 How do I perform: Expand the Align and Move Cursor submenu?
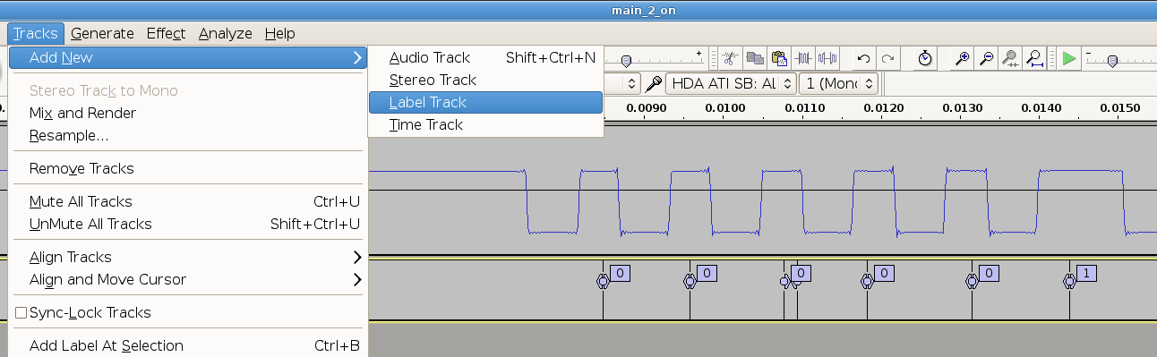188,279
